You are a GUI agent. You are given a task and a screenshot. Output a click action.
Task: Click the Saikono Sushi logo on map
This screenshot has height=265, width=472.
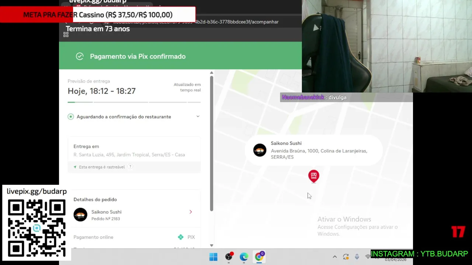click(x=260, y=150)
